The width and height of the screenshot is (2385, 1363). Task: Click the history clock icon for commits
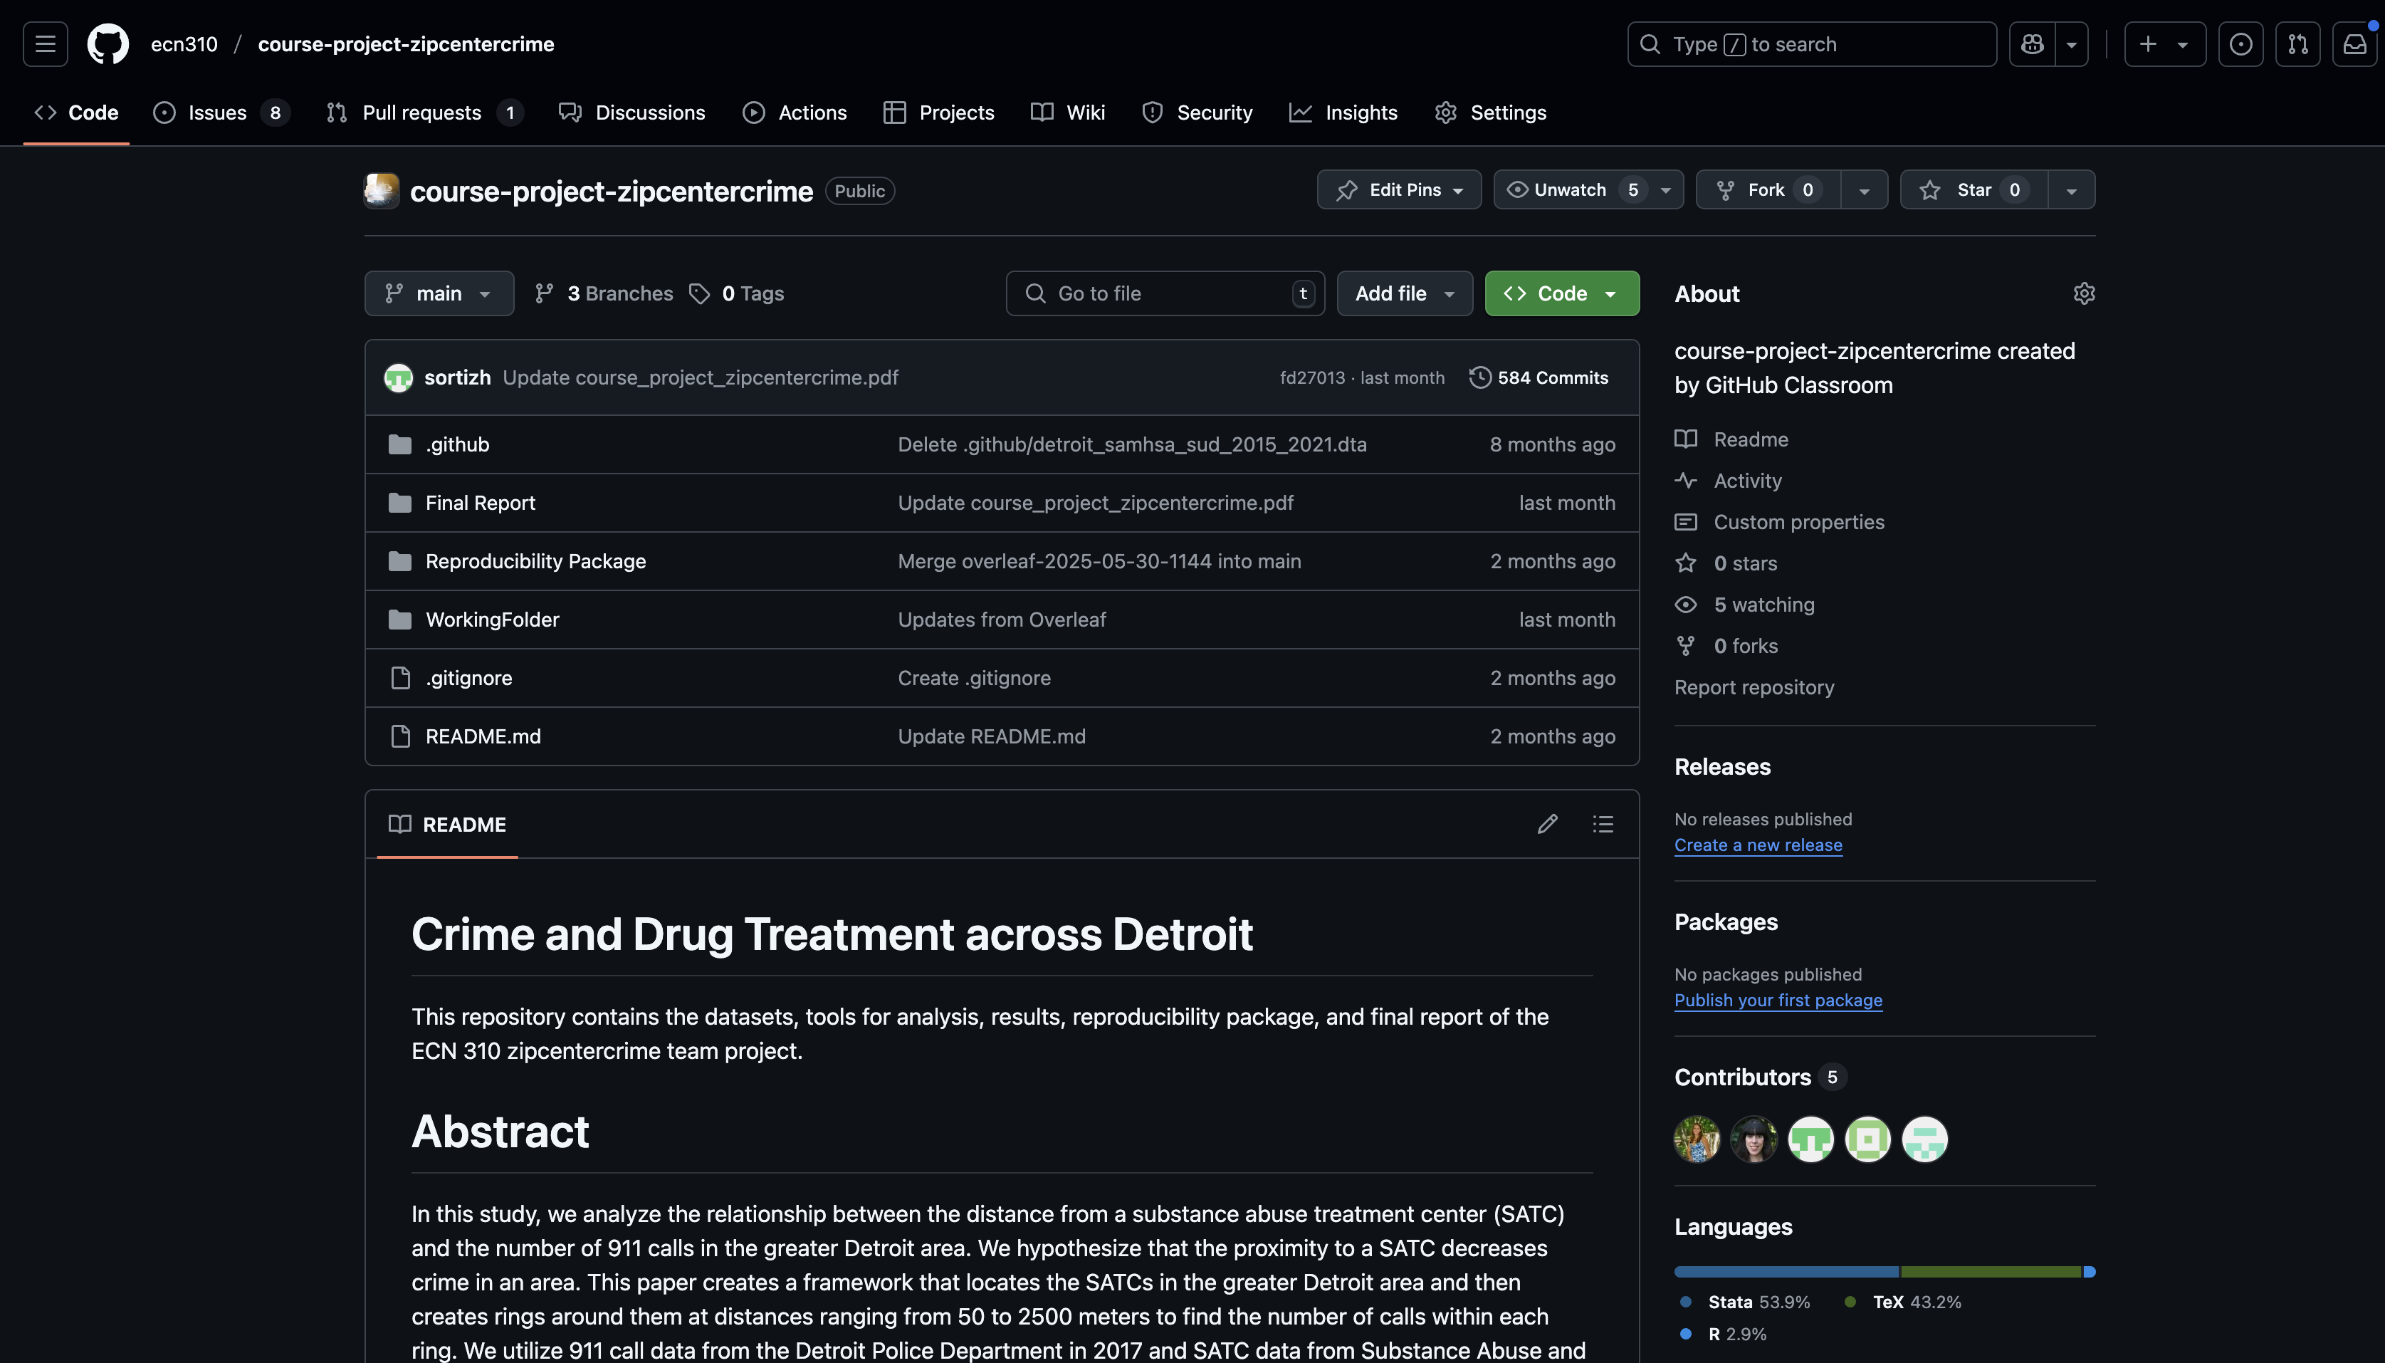1479,377
